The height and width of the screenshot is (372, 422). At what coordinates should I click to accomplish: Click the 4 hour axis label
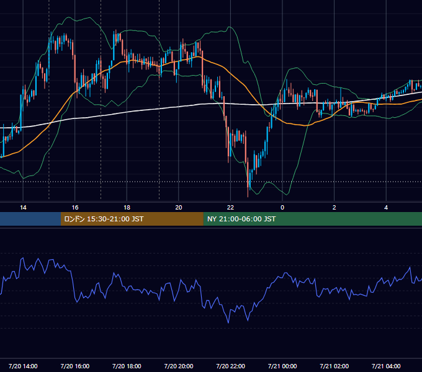click(386, 208)
